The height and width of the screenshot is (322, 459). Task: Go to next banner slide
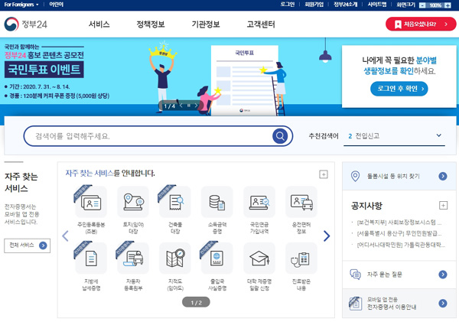(x=196, y=106)
